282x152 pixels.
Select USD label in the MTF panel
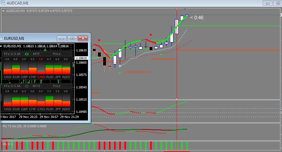8,77
